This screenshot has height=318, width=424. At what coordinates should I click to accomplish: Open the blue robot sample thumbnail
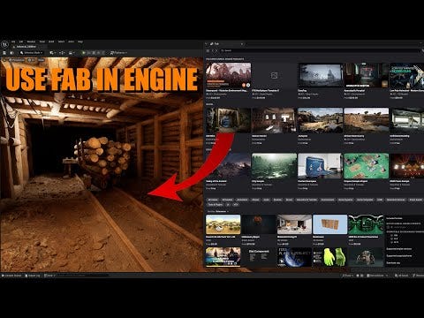(320, 166)
